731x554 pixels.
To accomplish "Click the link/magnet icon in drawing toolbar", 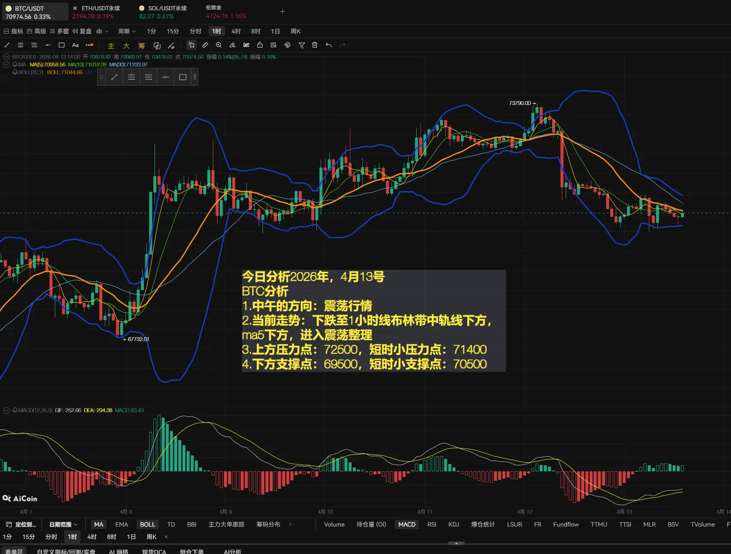I will [x=287, y=45].
